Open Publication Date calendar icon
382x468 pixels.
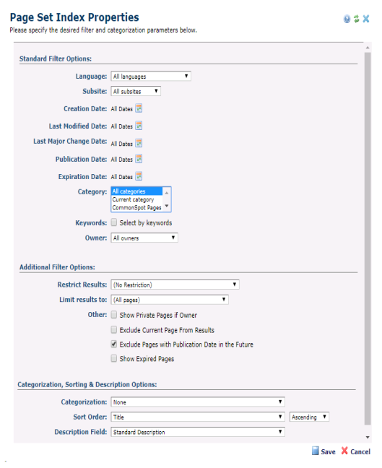(x=139, y=159)
